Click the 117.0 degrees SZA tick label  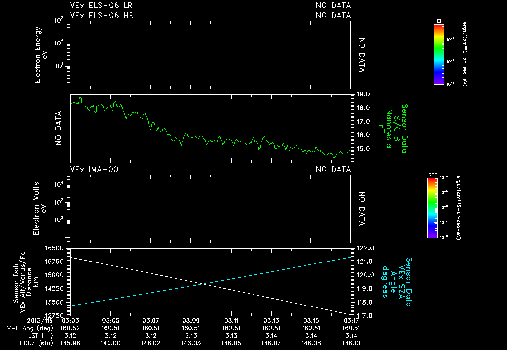365,315
